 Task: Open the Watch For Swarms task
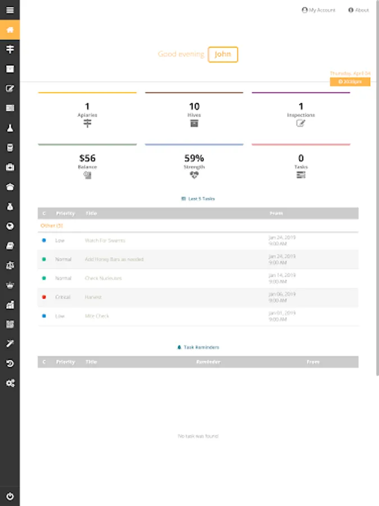[x=105, y=241]
